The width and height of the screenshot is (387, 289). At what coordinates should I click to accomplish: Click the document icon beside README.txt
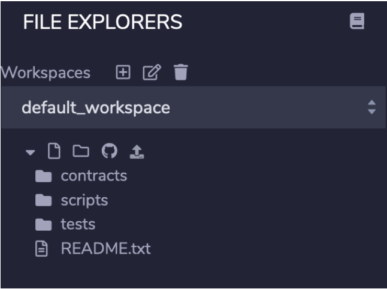point(41,249)
